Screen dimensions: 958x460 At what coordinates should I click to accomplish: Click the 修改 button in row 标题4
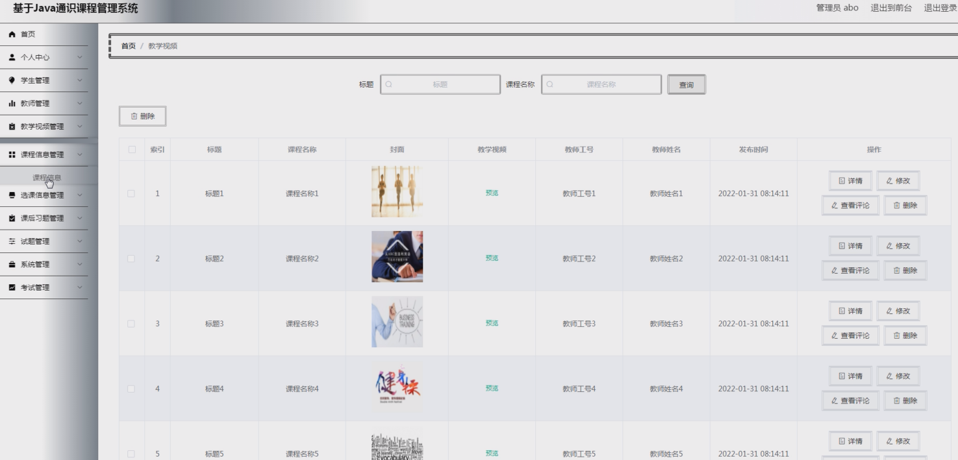[x=898, y=376]
